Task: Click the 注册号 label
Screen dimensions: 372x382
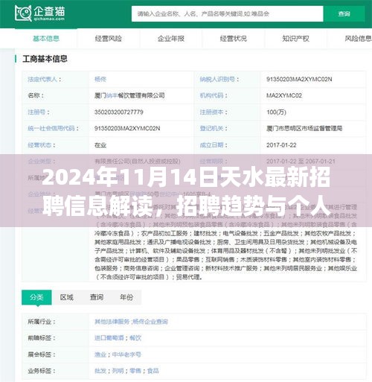Action: coord(36,112)
